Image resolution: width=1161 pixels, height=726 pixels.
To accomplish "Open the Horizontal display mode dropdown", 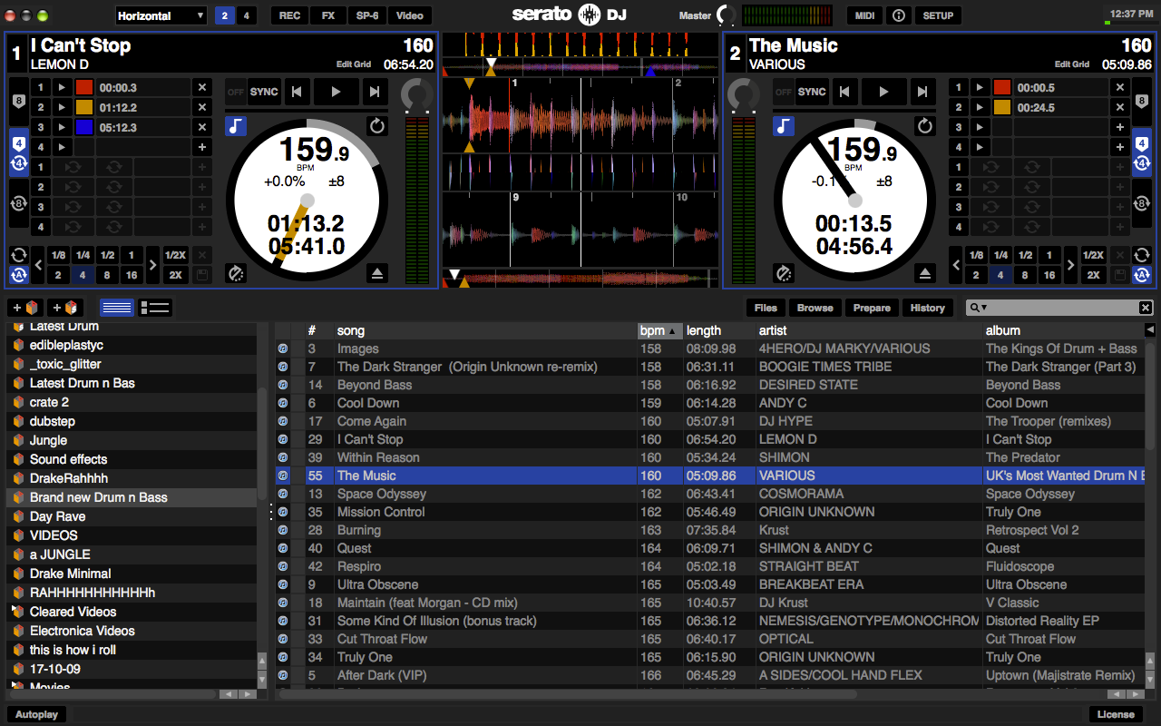I will (161, 15).
